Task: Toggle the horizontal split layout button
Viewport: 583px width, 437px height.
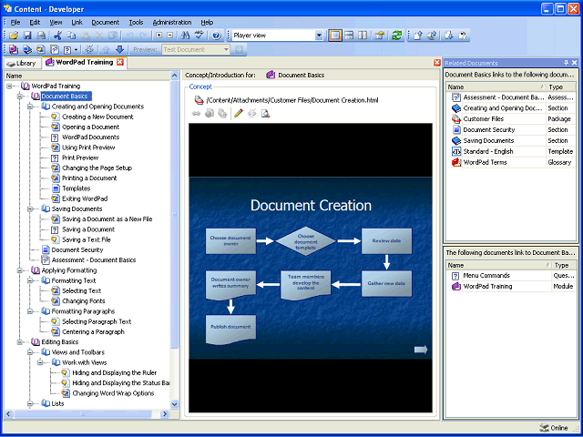Action: click(x=350, y=36)
